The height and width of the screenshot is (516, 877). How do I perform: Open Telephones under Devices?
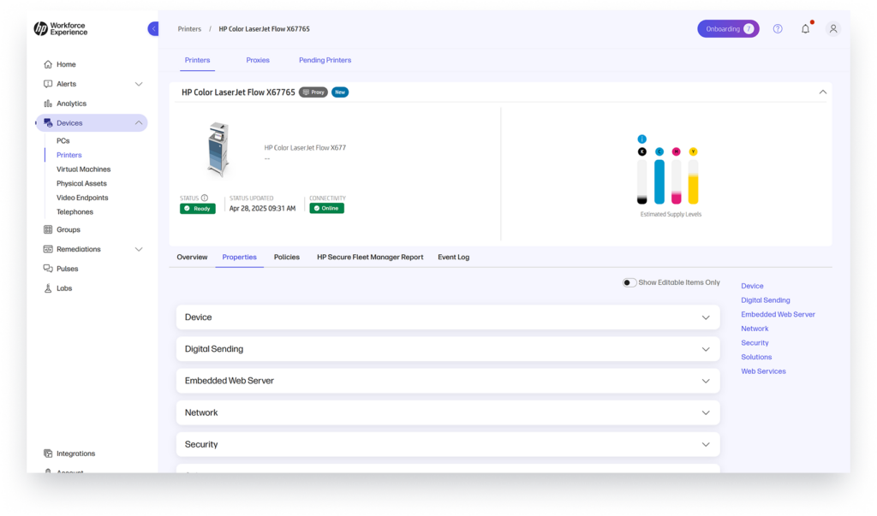tap(75, 212)
